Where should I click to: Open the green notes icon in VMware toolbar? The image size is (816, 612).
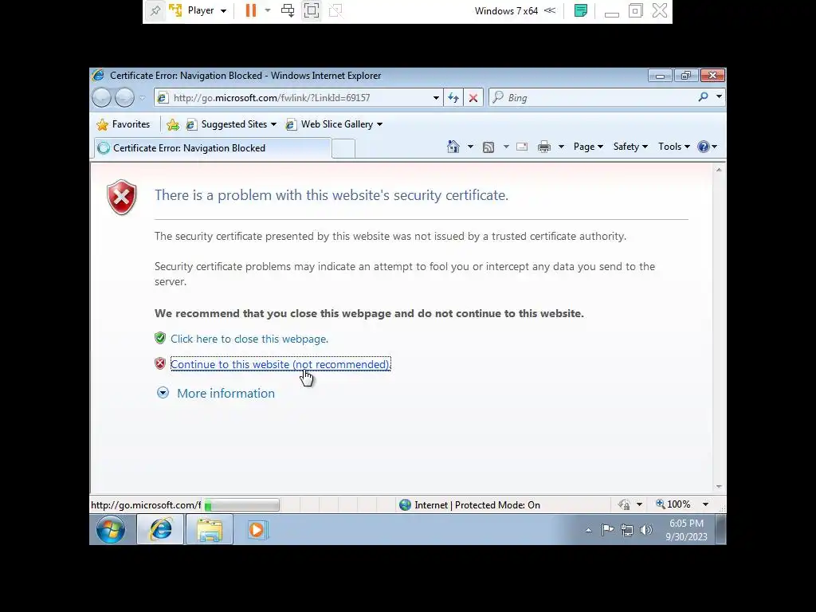pyautogui.click(x=581, y=10)
